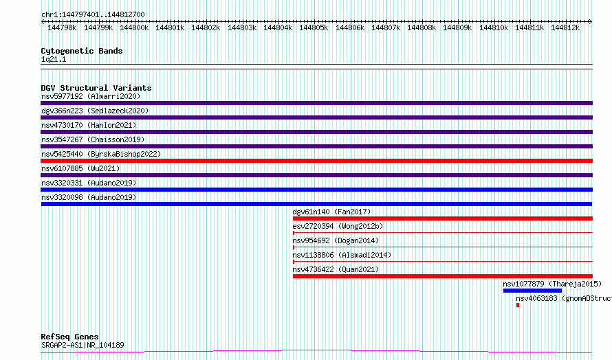Click the 144806k ruler tick label
The image size is (612, 360).
coord(350,27)
